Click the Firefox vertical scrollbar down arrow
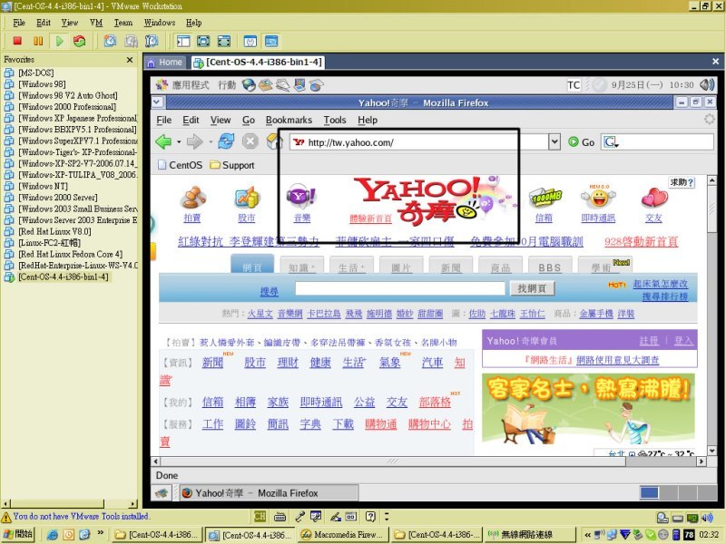The height and width of the screenshot is (544, 726). point(711,450)
